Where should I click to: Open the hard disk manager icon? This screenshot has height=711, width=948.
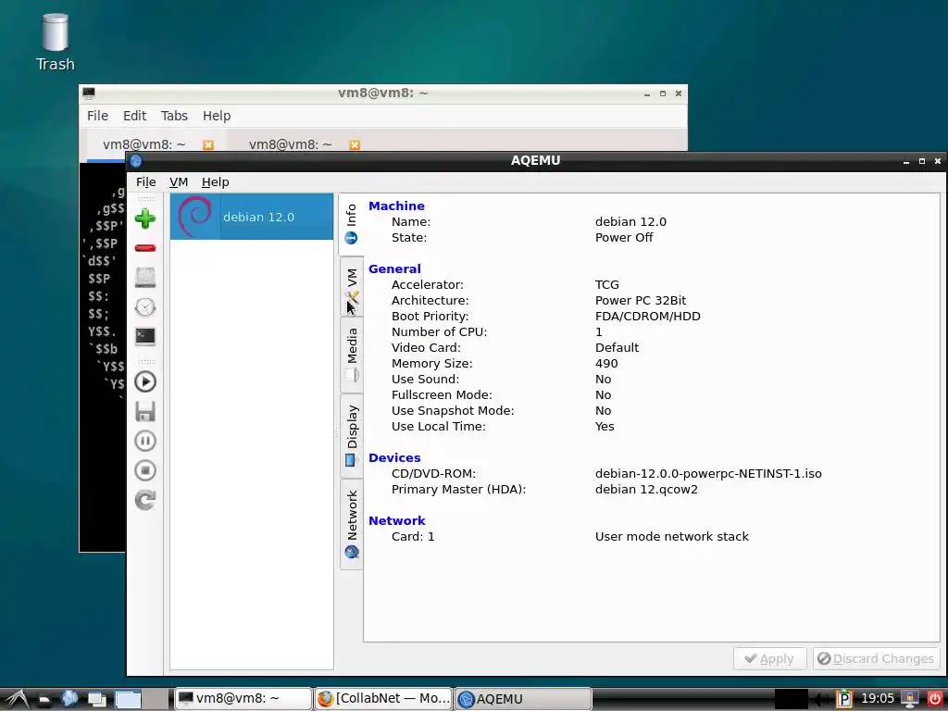[x=145, y=278]
